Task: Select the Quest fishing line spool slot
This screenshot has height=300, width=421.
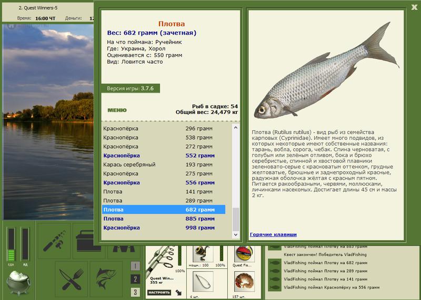Action: click(244, 254)
